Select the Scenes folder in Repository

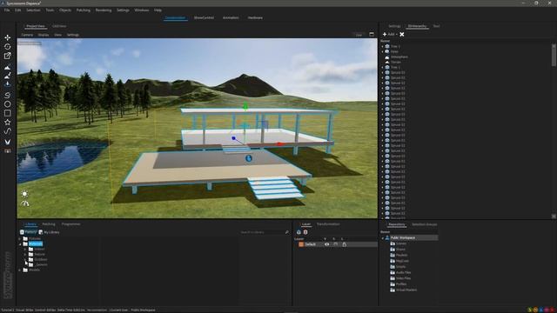pyautogui.click(x=399, y=243)
